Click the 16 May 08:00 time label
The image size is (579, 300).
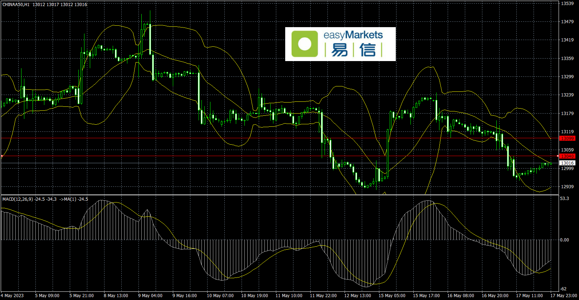coord(461,296)
